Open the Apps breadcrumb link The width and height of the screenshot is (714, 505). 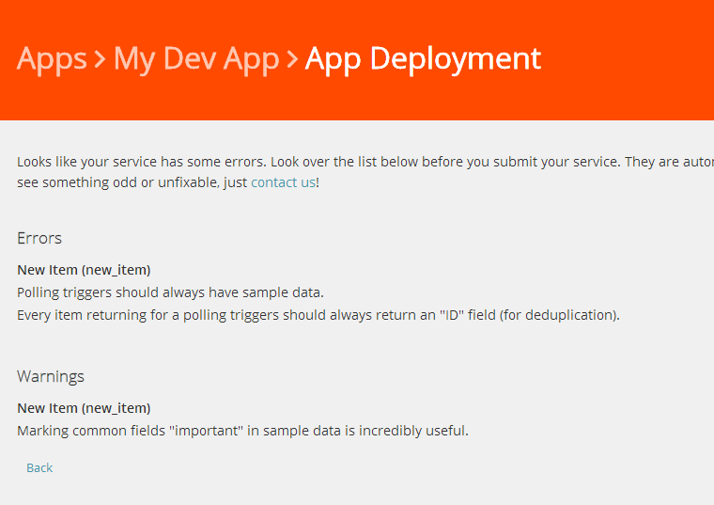coord(52,59)
